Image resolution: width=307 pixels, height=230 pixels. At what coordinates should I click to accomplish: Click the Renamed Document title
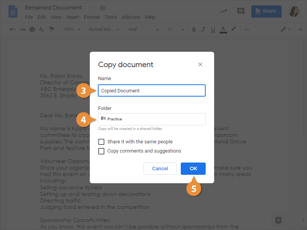point(53,8)
